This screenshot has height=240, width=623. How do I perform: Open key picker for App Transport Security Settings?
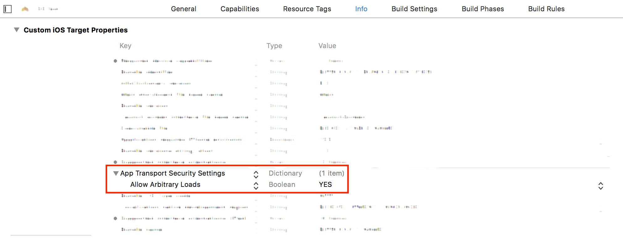pos(256,174)
